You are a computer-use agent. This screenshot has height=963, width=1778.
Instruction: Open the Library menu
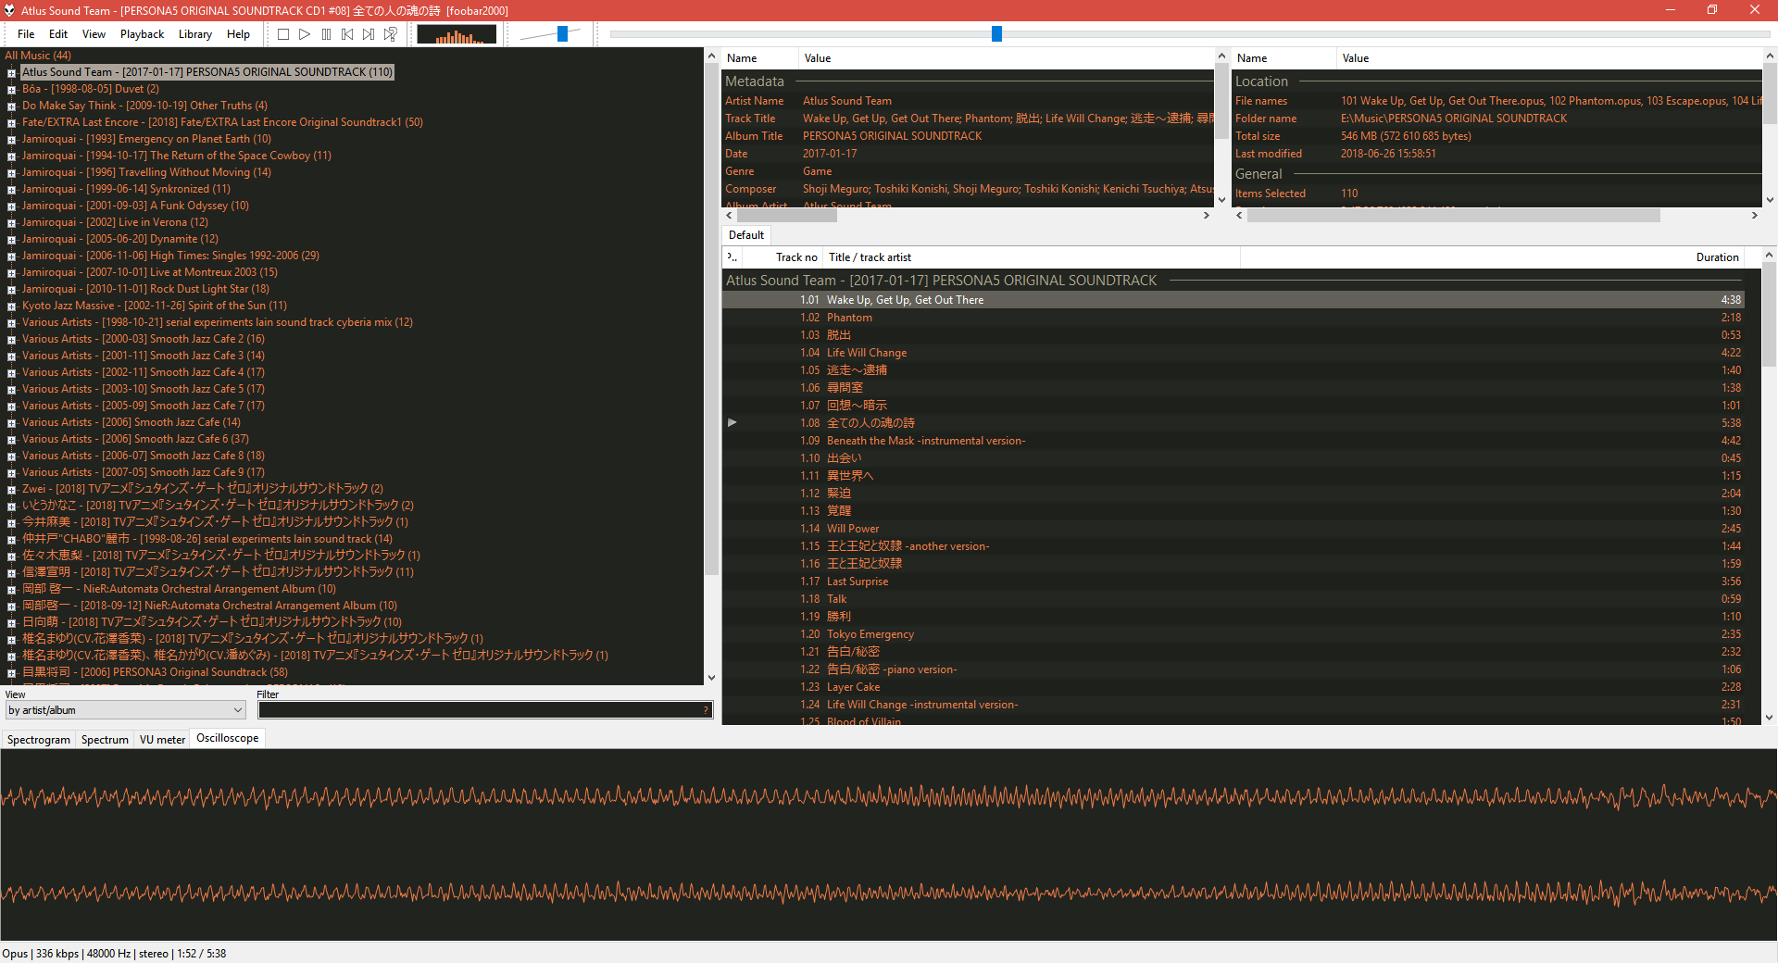194,34
